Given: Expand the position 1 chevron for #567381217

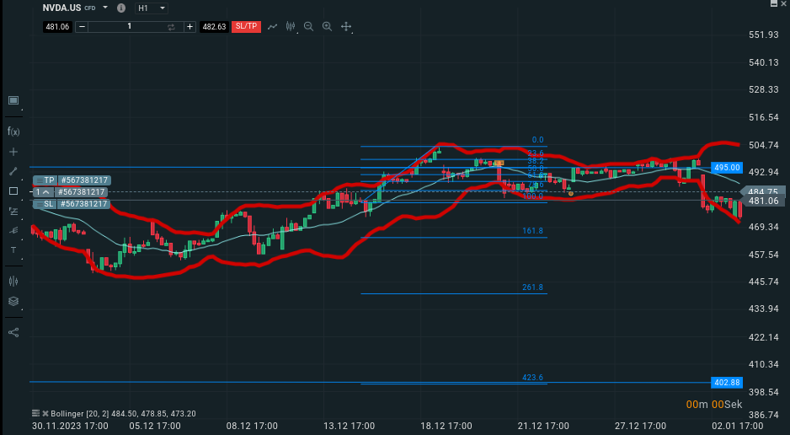Looking at the screenshot, I should (x=45, y=192).
